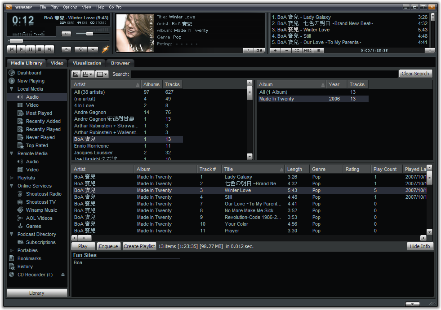
Task: Eject the CD Recorder drive
Action: coord(63,275)
